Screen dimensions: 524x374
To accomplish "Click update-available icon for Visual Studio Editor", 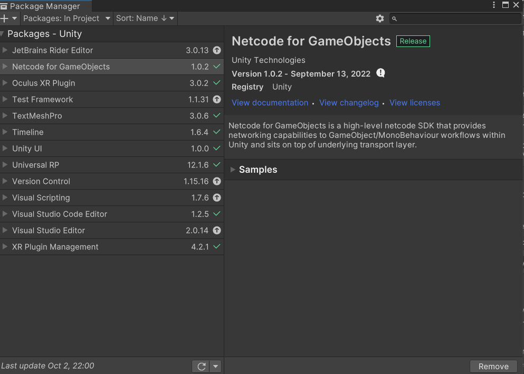I will pos(217,230).
